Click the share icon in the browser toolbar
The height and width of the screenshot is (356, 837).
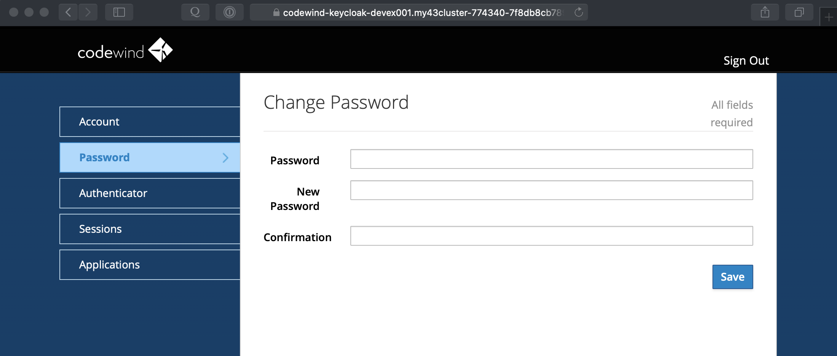[x=765, y=12]
